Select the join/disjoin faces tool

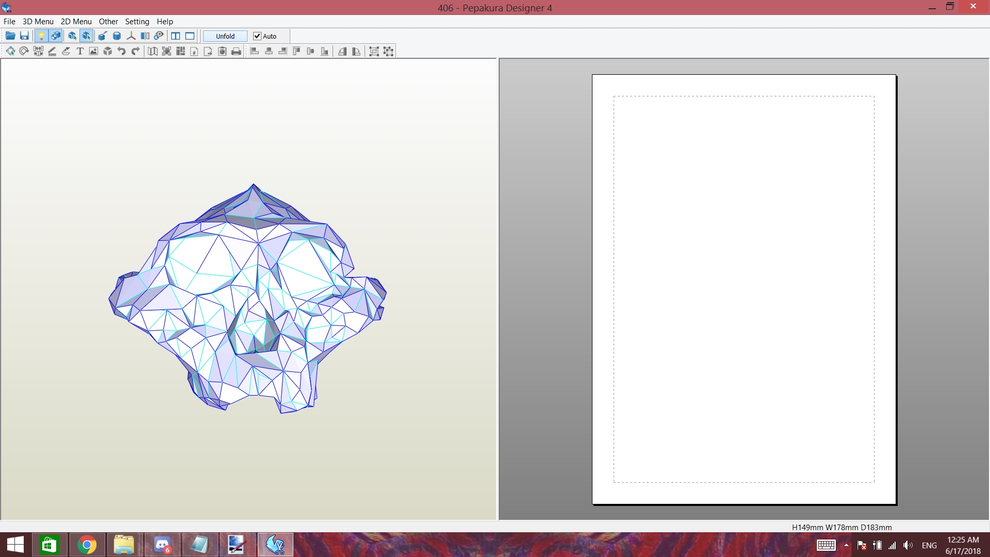click(x=38, y=51)
